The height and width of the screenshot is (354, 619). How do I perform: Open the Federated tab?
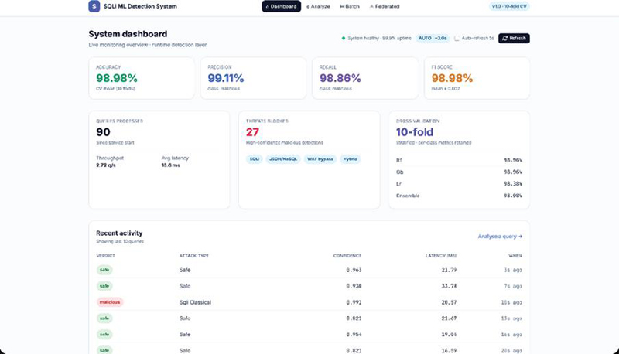click(385, 6)
